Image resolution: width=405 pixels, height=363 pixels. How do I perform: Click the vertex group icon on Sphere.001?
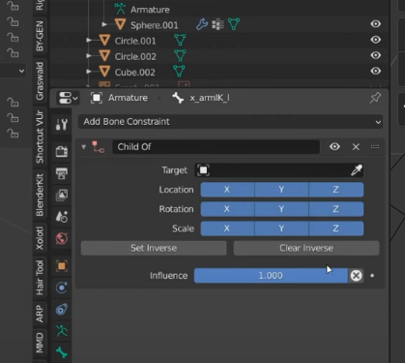point(217,24)
